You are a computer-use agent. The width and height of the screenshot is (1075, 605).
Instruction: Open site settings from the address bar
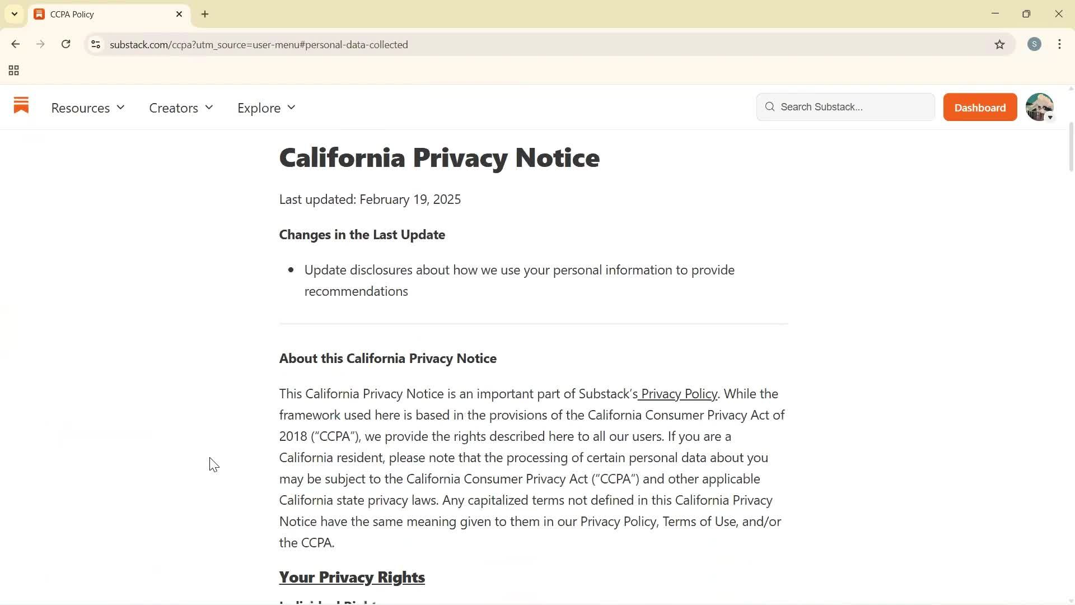point(95,44)
